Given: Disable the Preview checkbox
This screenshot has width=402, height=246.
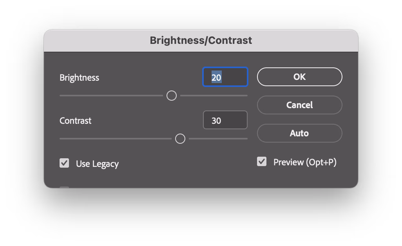Looking at the screenshot, I should [262, 161].
